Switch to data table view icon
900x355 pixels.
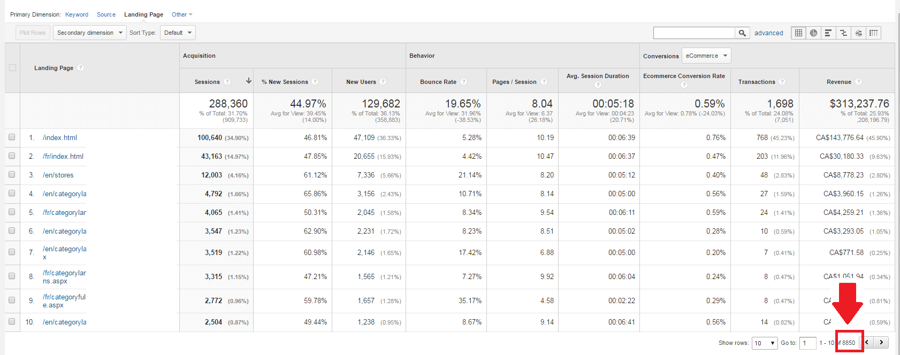click(798, 33)
